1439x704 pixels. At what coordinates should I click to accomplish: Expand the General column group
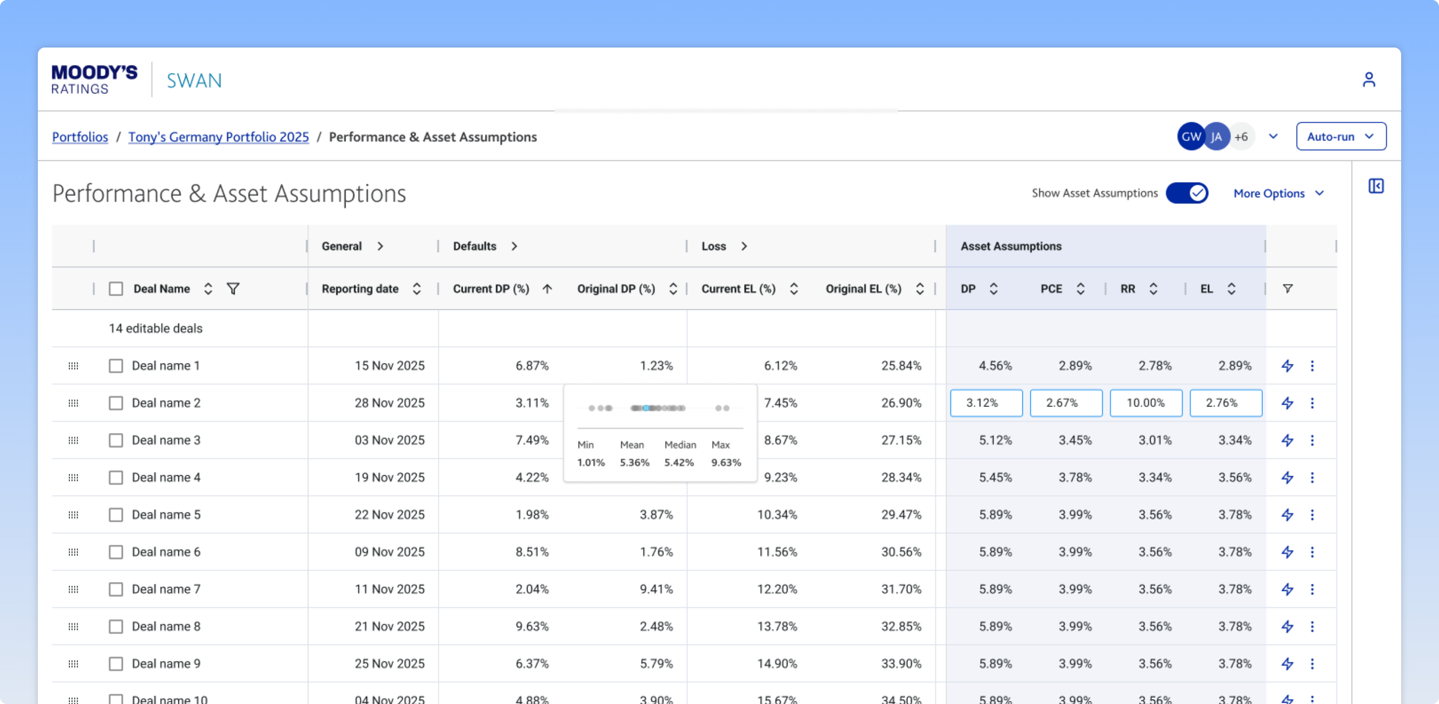coord(380,246)
